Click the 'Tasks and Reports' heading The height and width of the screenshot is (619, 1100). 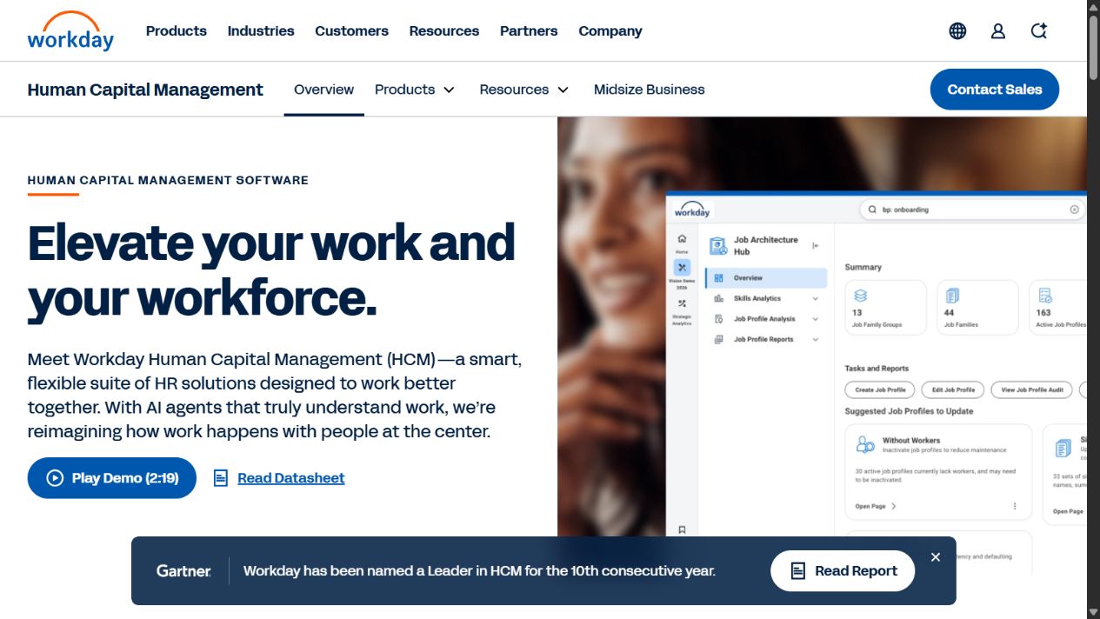(877, 369)
